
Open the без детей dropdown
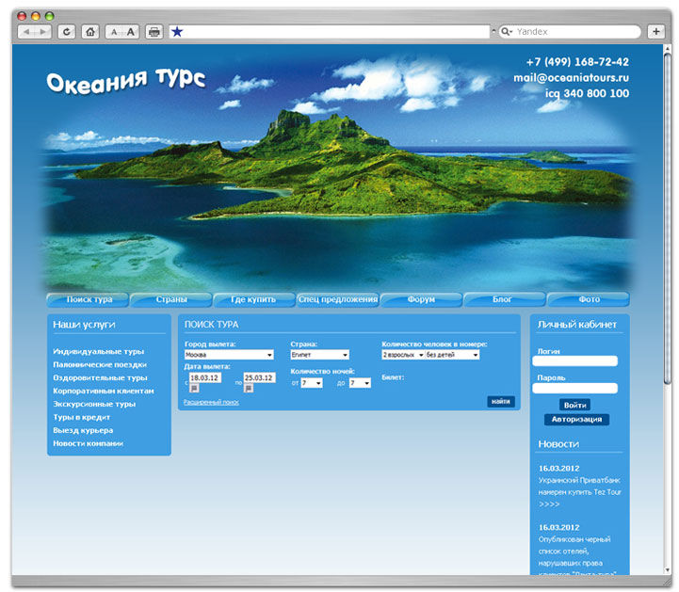(452, 355)
